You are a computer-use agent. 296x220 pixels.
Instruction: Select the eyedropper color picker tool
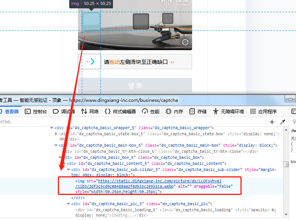283,122
